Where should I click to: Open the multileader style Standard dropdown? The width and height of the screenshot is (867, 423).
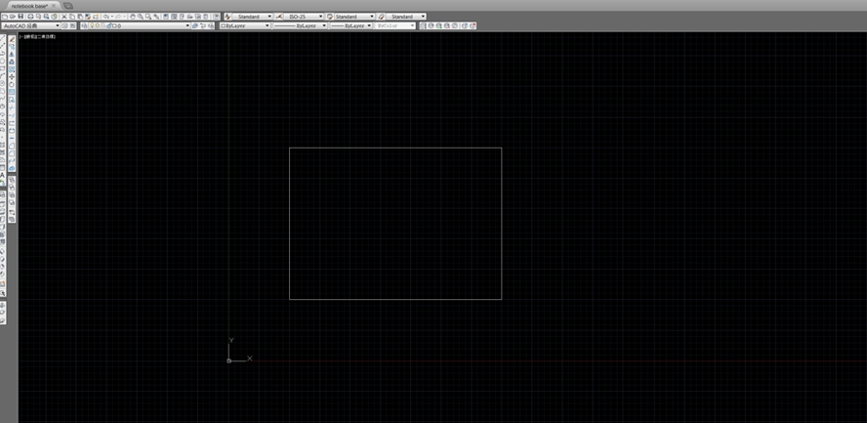pos(406,17)
